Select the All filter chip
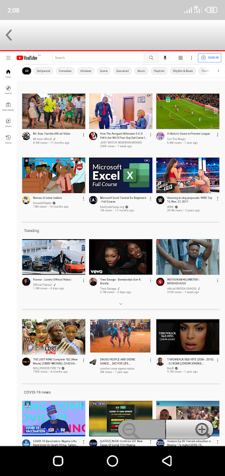The width and height of the screenshot is (225, 476). pyautogui.click(x=27, y=71)
